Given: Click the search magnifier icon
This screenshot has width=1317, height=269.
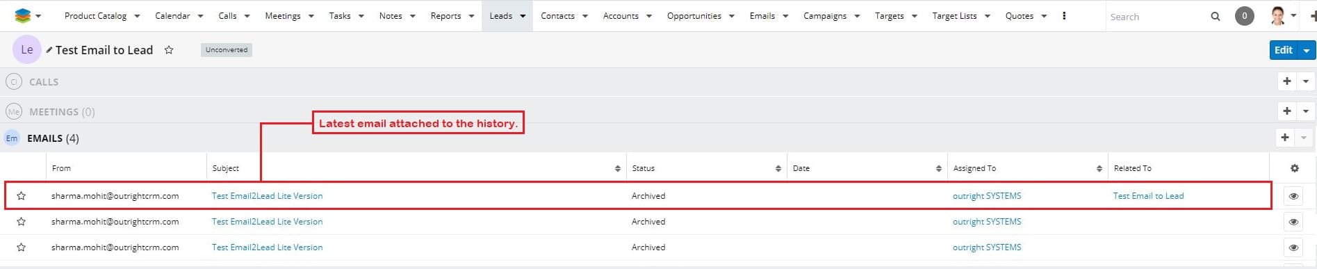Looking at the screenshot, I should coord(1215,16).
